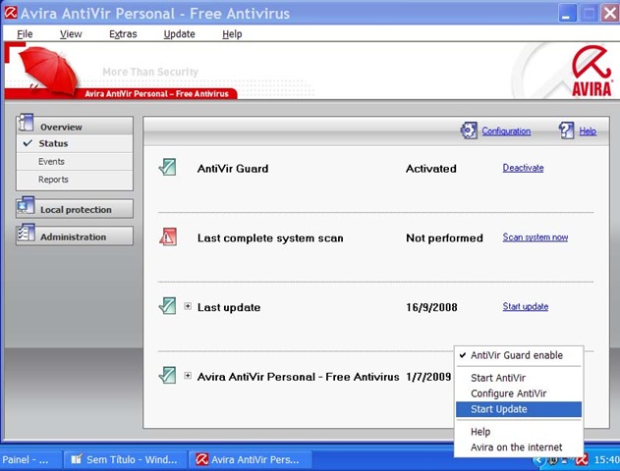Open the Administration section
Viewport: 620px width, 471px height.
pos(75,236)
